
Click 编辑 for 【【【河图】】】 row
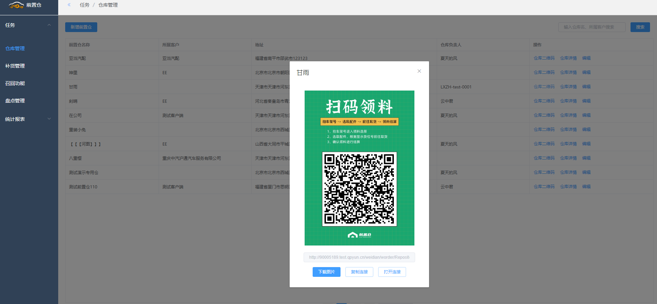tap(586, 144)
